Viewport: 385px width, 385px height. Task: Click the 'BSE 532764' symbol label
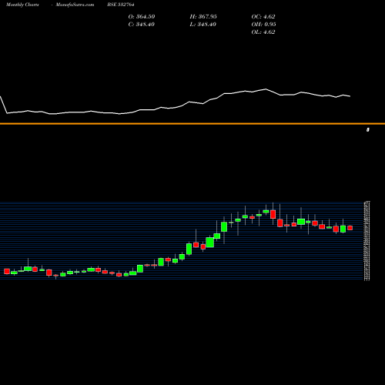(x=121, y=5)
